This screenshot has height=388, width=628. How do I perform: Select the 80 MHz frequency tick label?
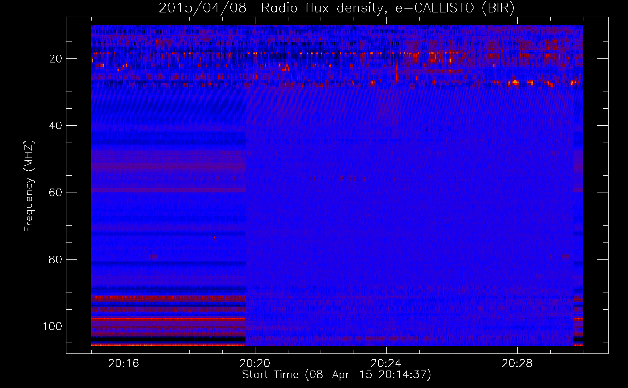click(x=56, y=259)
